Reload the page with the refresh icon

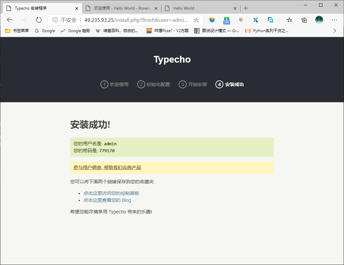coord(39,20)
